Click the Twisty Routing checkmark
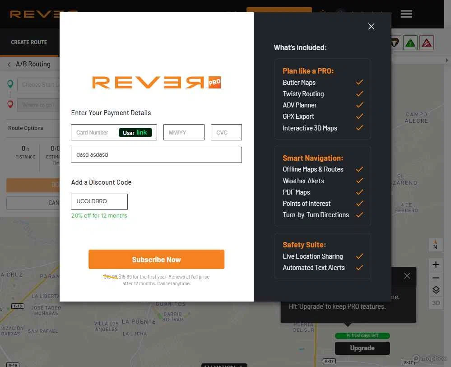The width and height of the screenshot is (451, 367). click(359, 94)
